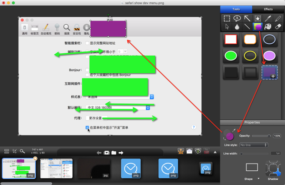Screen dimensions: 285x185
Task: Click the rectangle Shape preview
Action: 252,167
